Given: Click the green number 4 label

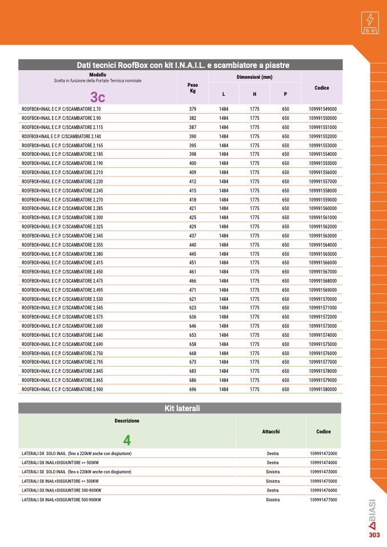Looking at the screenshot, I should pyautogui.click(x=127, y=440).
